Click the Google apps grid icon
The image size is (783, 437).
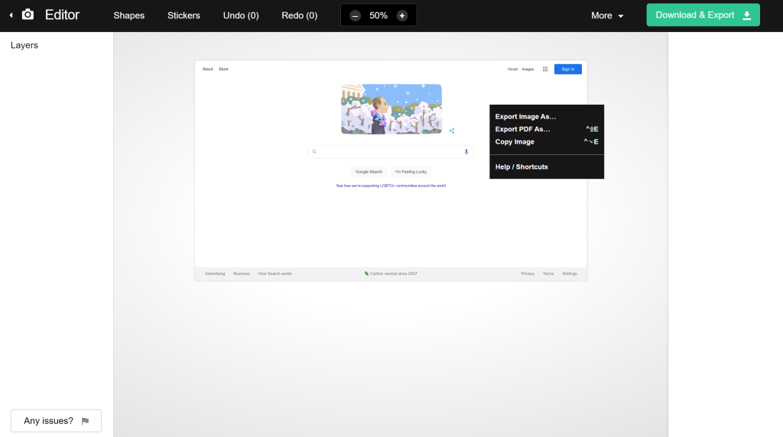click(545, 69)
